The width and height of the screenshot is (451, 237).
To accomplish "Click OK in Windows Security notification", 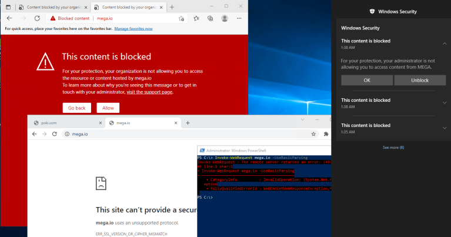I will 367,80.
